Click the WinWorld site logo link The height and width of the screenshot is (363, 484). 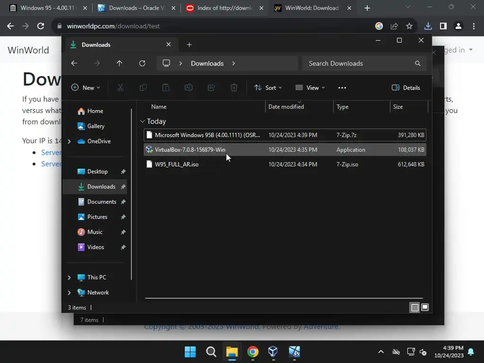click(x=28, y=50)
